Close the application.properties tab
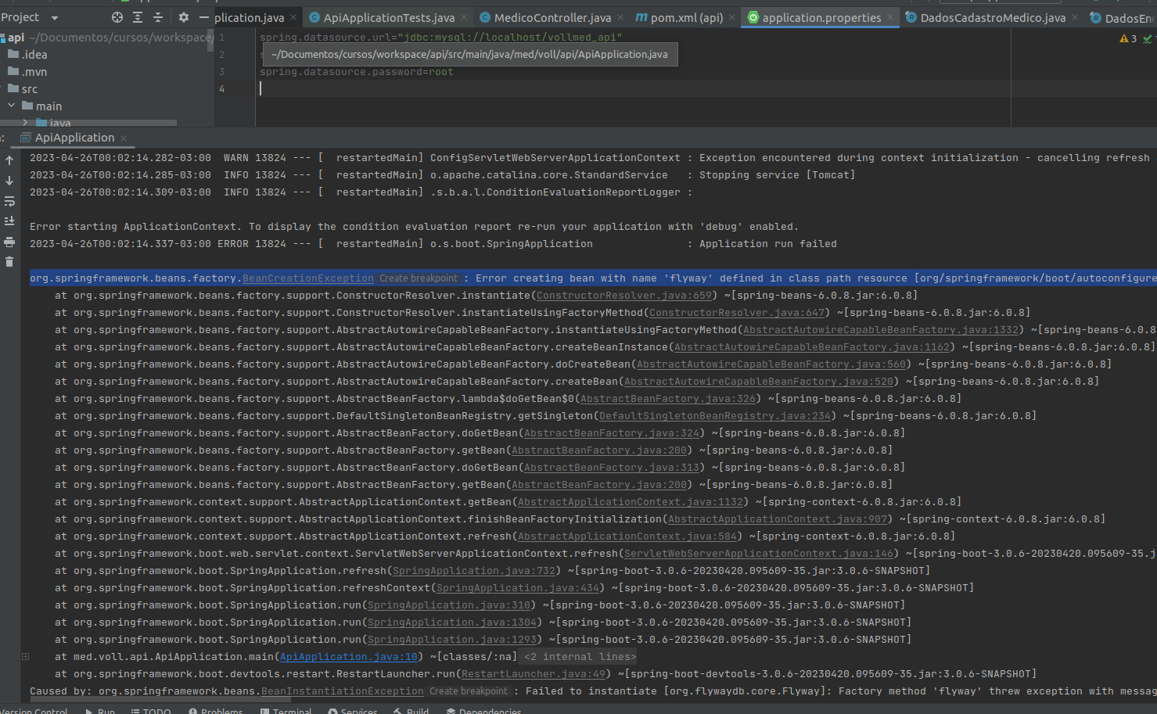The width and height of the screenshot is (1157, 714). point(890,17)
